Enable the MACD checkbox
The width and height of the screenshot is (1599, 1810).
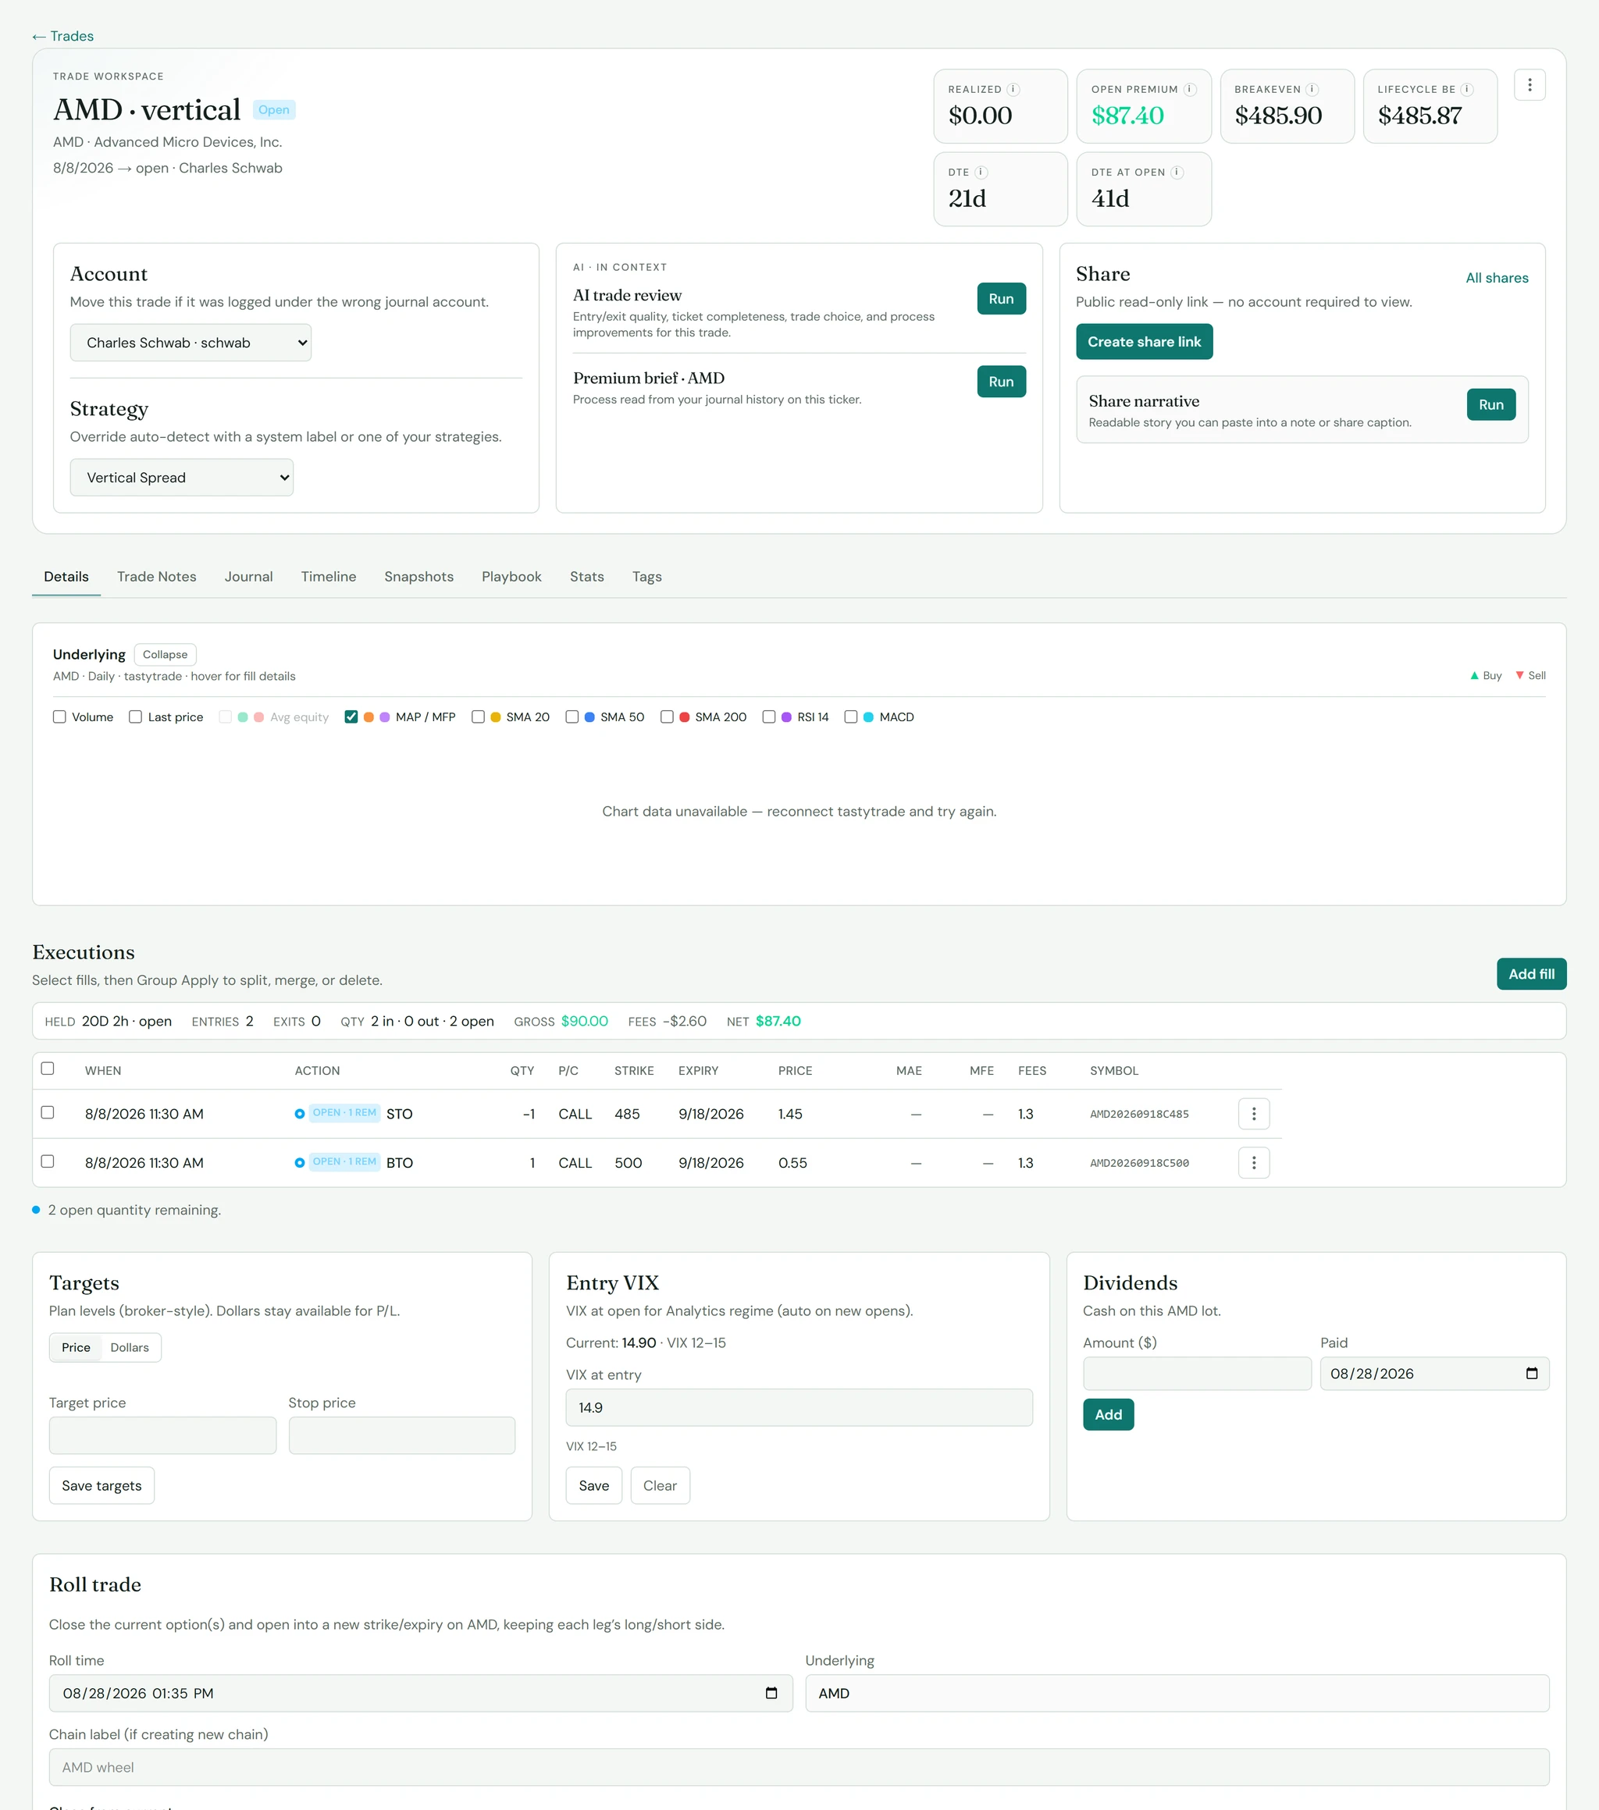click(x=850, y=717)
